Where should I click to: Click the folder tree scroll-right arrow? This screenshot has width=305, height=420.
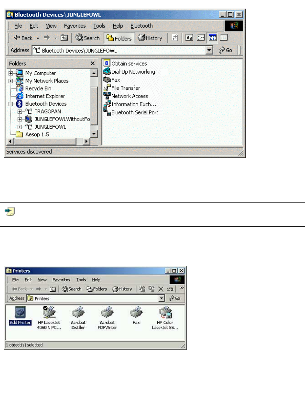click(x=86, y=141)
